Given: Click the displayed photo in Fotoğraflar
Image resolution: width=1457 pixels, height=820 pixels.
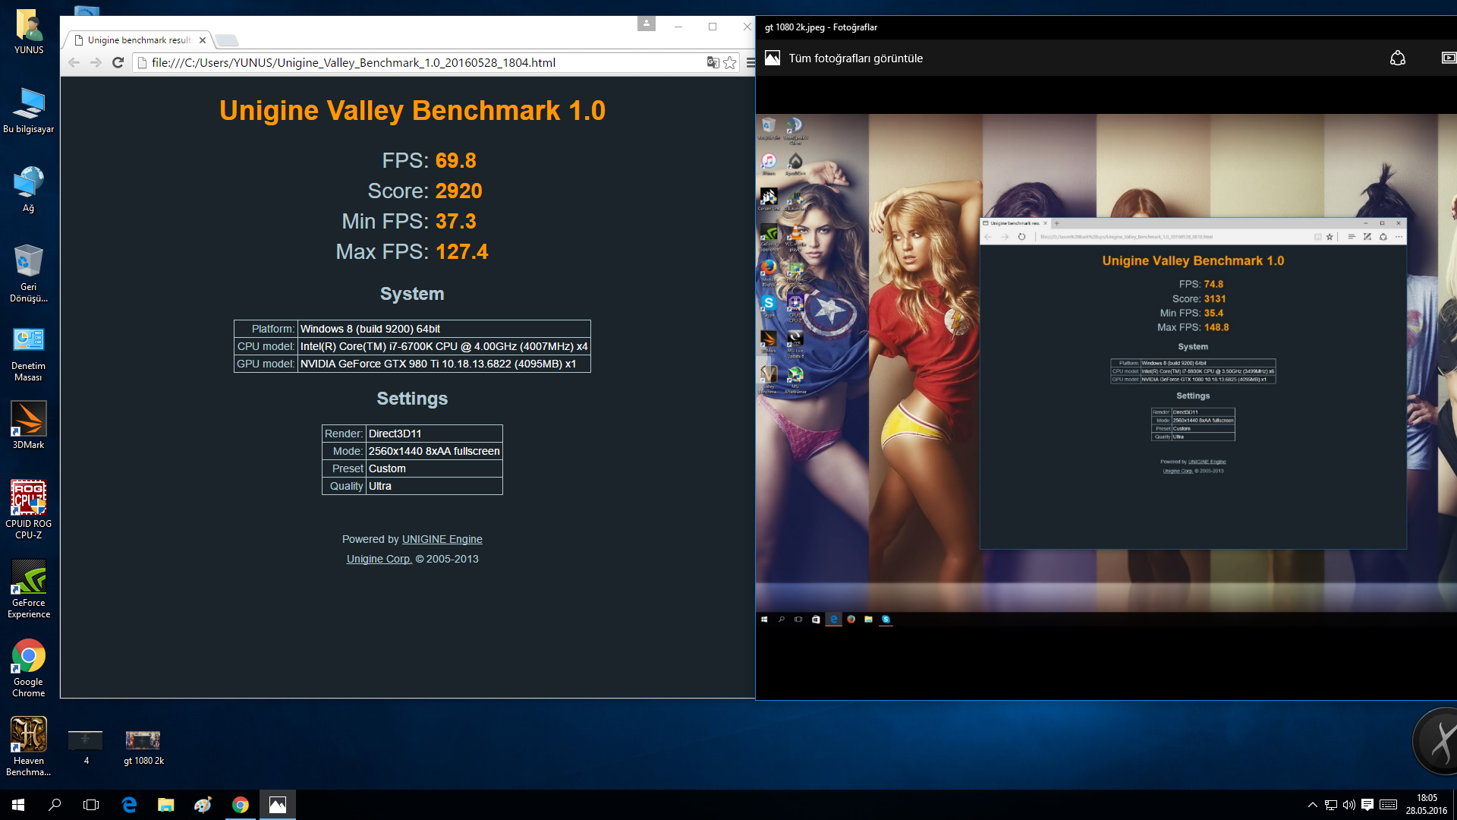Looking at the screenshot, I should [x=1106, y=371].
